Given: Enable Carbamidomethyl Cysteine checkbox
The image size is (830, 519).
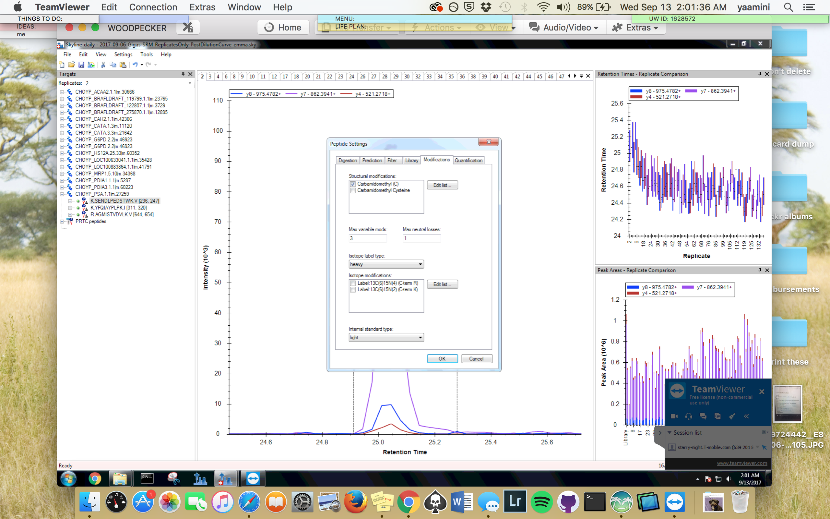Looking at the screenshot, I should (x=352, y=190).
